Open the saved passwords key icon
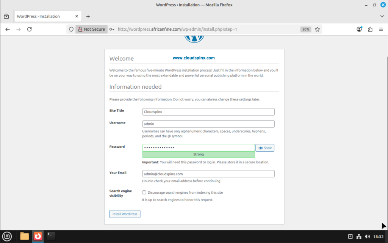This screenshot has height=243, width=388. point(112,29)
